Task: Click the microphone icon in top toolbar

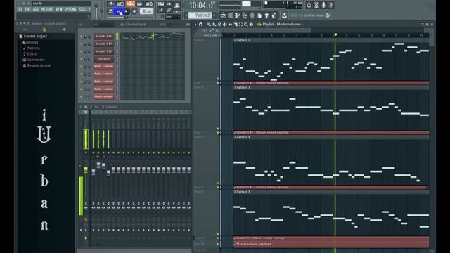Action: tap(323, 5)
